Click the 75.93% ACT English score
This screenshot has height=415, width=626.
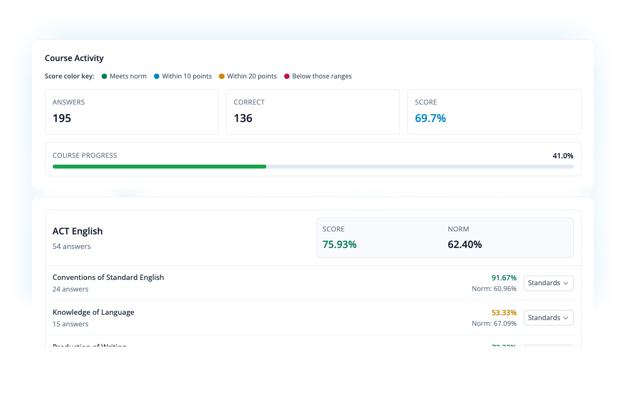[339, 245]
